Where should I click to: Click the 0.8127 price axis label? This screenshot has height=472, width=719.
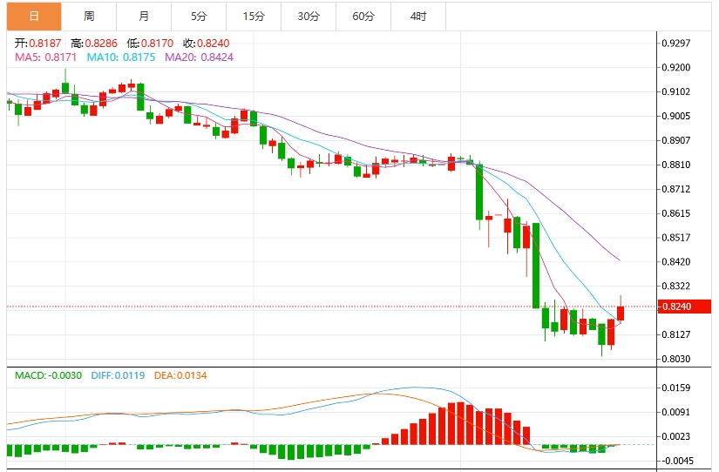pyautogui.click(x=676, y=334)
